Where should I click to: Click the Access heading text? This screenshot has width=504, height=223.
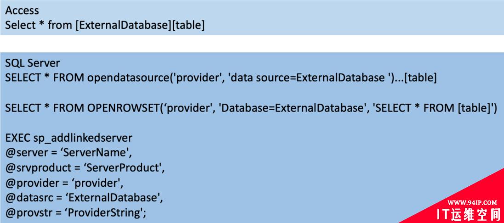[x=22, y=10]
